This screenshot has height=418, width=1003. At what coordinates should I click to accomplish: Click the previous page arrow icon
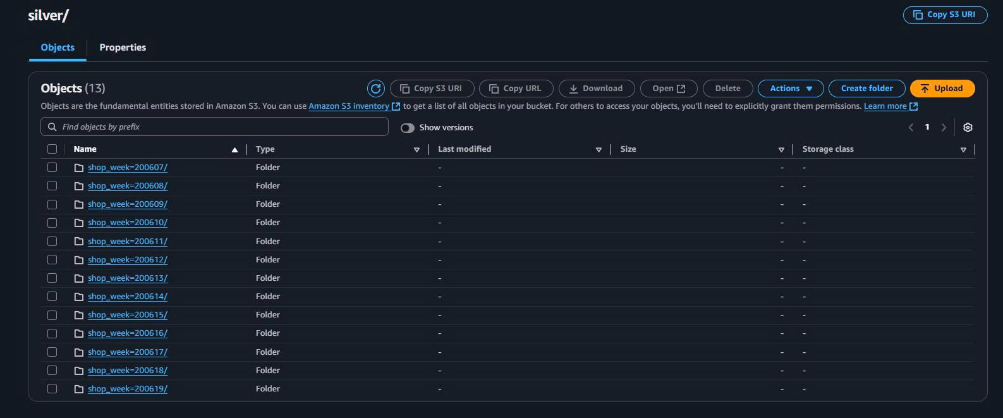tap(911, 127)
